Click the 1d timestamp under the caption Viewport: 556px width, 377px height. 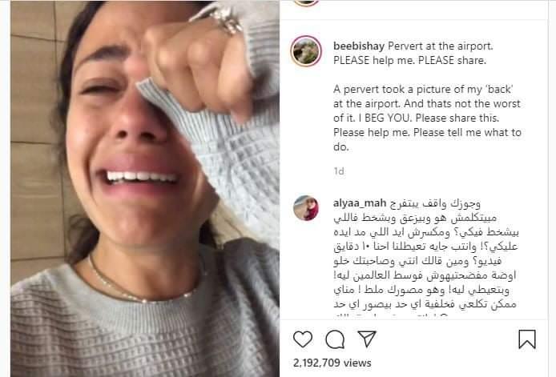click(339, 171)
